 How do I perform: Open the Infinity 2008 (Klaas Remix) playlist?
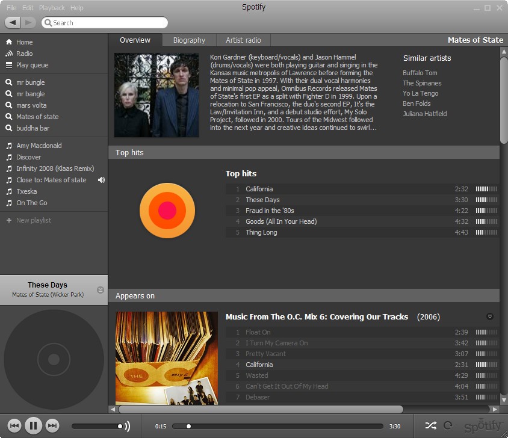pyautogui.click(x=55, y=168)
